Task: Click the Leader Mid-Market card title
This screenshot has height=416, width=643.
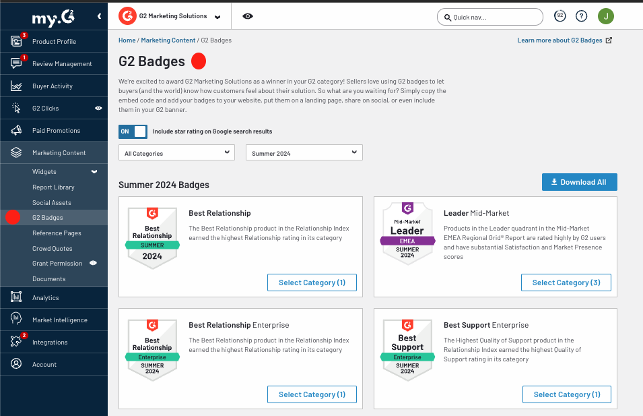Action: [476, 213]
